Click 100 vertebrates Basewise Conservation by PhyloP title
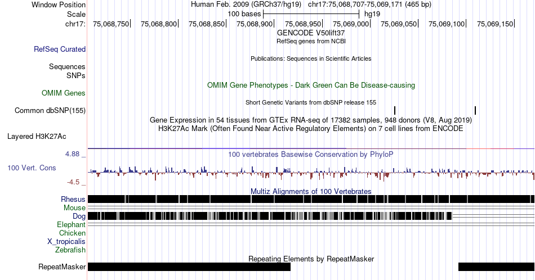Screen dimensions: 535x280 (x=311, y=154)
